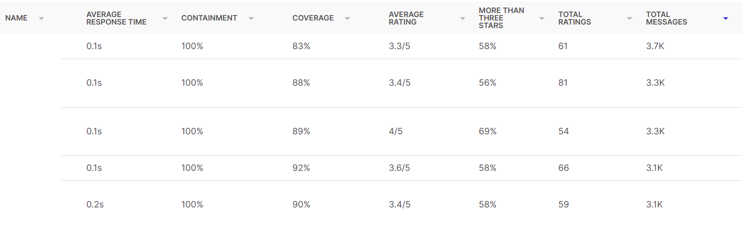Click sort arrow next to Average Rating

pos(462,19)
